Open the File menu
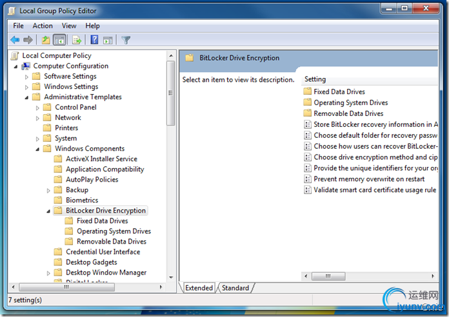 point(18,26)
